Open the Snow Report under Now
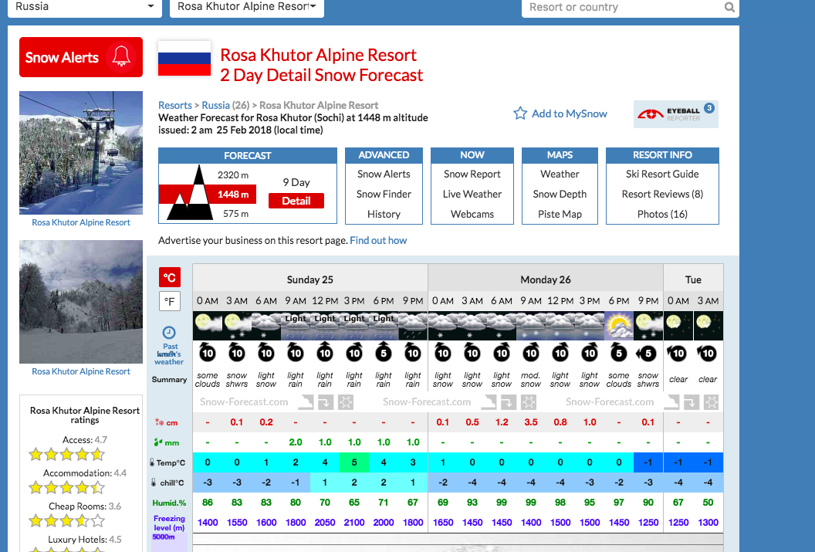The image size is (815, 552). (x=472, y=174)
